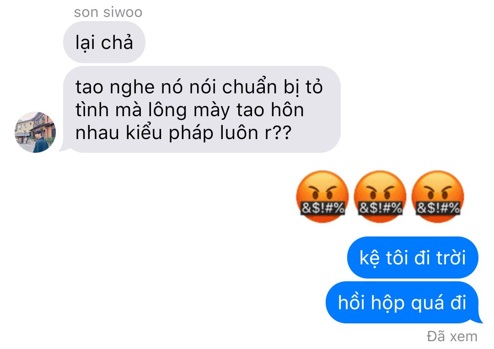Click the line 'nhau kiểu pháp luôn r??'
Viewport: 494px width, 349px height.
(183, 133)
